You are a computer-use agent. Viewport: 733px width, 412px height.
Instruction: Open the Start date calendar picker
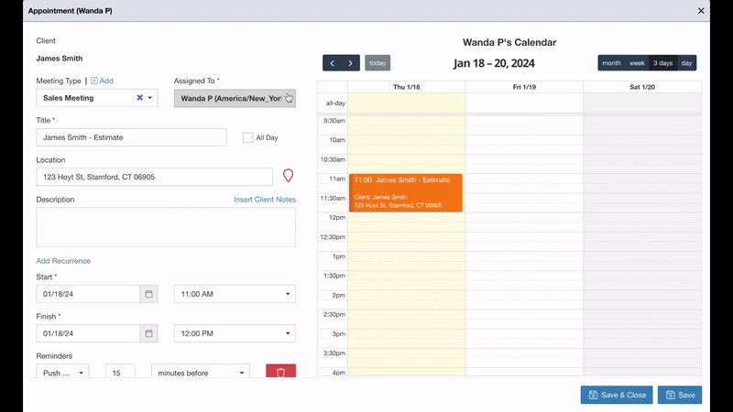tap(148, 294)
